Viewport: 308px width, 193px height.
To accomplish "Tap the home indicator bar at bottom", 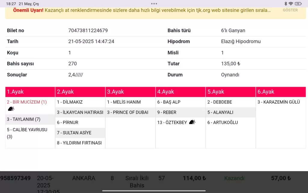I will click(154, 191).
